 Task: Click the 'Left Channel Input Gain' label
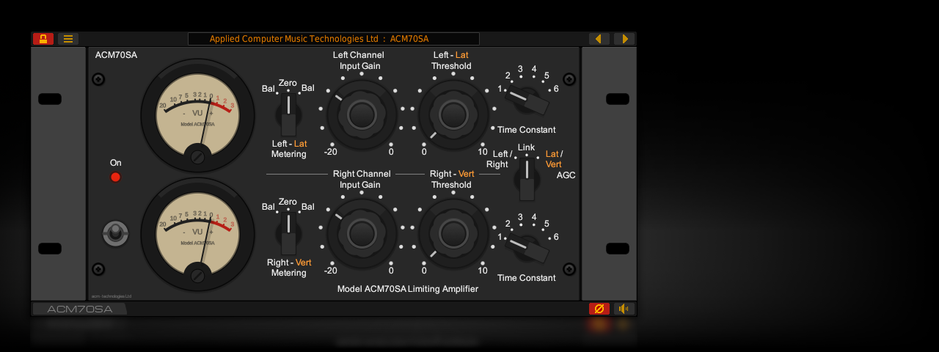(359, 60)
